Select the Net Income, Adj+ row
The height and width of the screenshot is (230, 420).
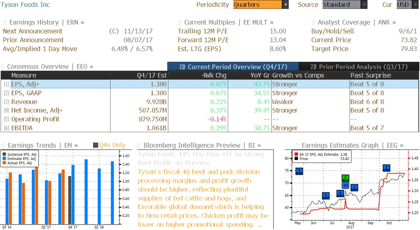(210, 110)
